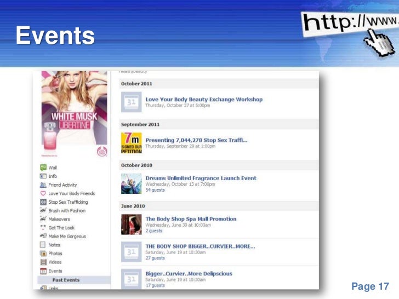The image size is (399, 299).
Task: Click the October 2011 section header
Action: (x=219, y=84)
